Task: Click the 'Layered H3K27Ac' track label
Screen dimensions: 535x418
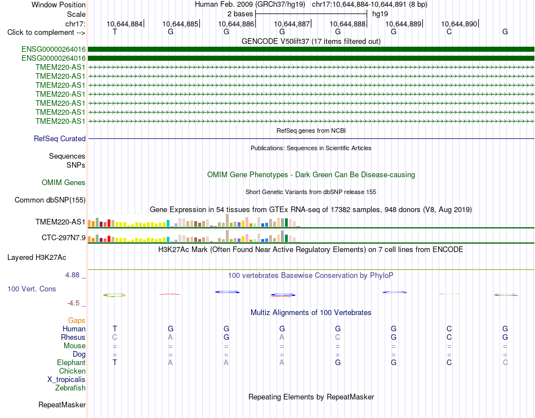Action: (x=37, y=258)
